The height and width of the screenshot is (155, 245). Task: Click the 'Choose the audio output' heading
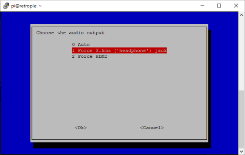tap(70, 33)
